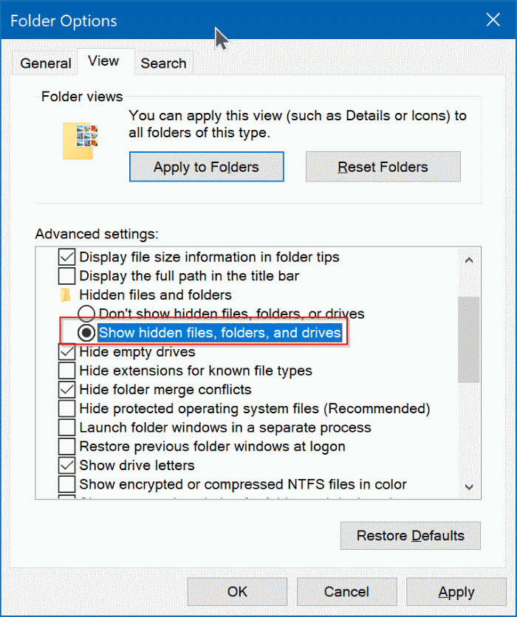This screenshot has width=517, height=617.
Task: Select Show hidden files, folders, and drives radio
Action: 86,333
